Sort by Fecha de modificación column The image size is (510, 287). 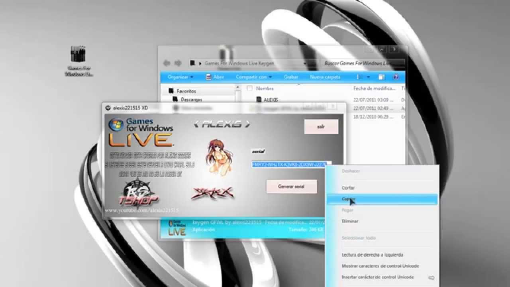374,88
